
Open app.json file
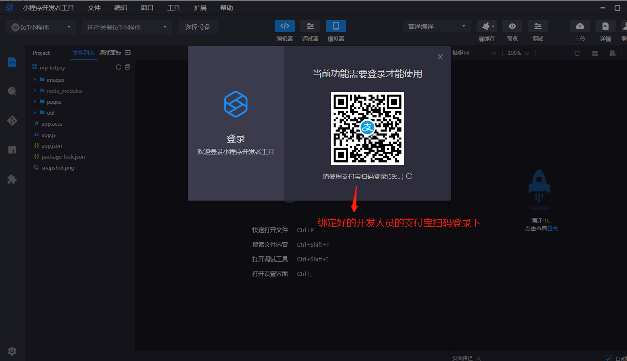(52, 146)
